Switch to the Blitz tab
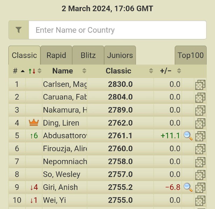 click(88, 55)
